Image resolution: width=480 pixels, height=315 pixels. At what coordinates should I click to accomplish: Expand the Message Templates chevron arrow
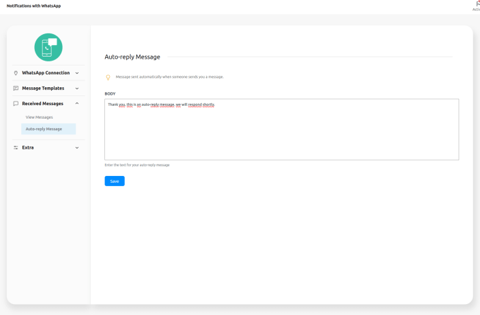point(77,88)
